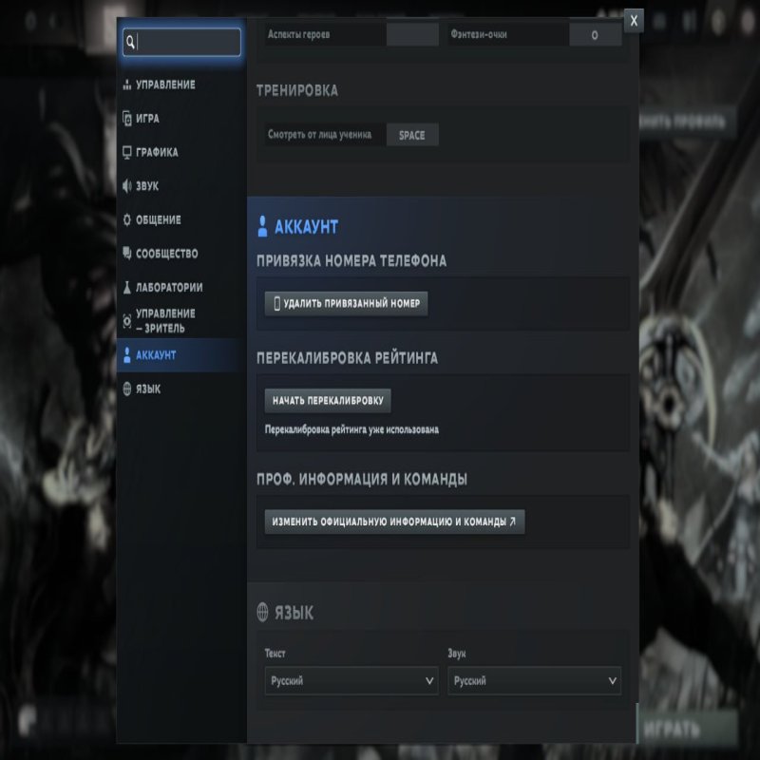Click the Аспекты героев keybind box
Screen dimensions: 760x760
pyautogui.click(x=411, y=35)
